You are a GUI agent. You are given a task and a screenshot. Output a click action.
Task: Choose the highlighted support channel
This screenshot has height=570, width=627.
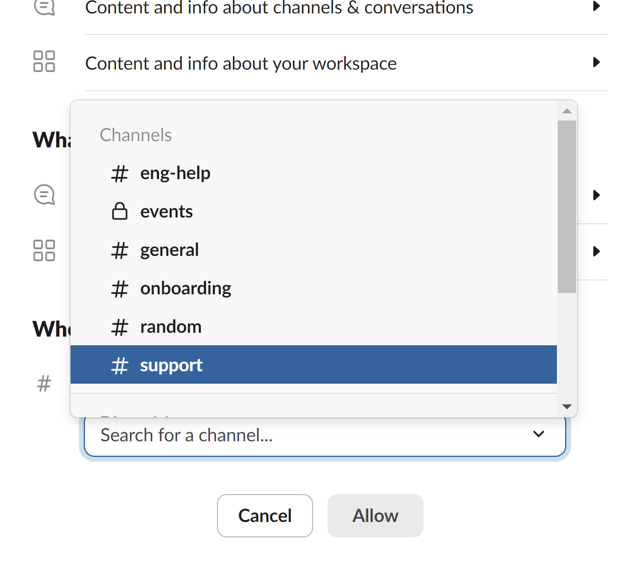[313, 364]
